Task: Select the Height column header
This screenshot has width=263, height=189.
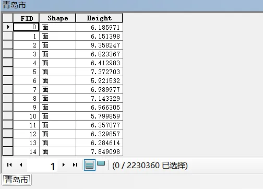Action: coord(99,18)
